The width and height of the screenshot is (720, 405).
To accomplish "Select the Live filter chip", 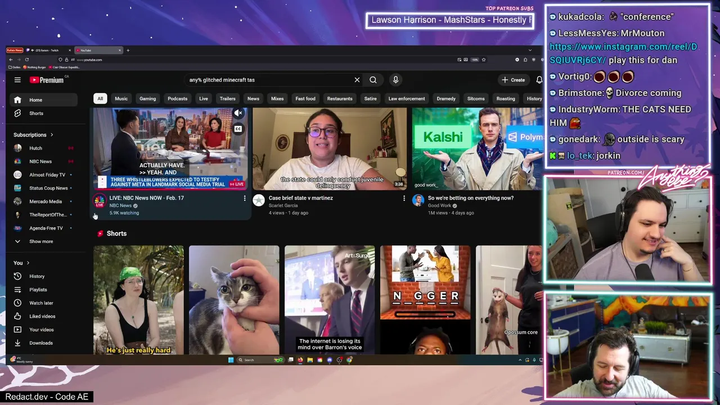I will [204, 98].
